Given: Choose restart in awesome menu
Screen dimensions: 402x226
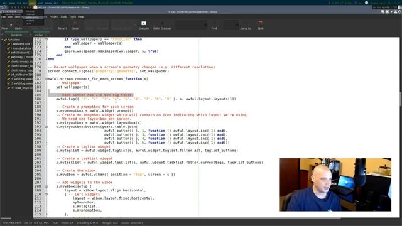Looking at the screenshot, I should (x=33, y=21).
